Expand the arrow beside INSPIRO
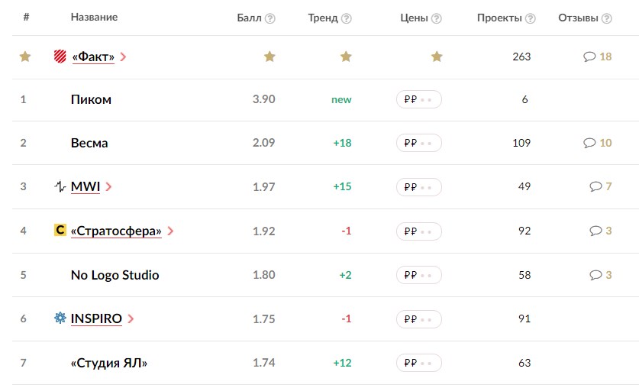The image size is (639, 388). click(131, 318)
